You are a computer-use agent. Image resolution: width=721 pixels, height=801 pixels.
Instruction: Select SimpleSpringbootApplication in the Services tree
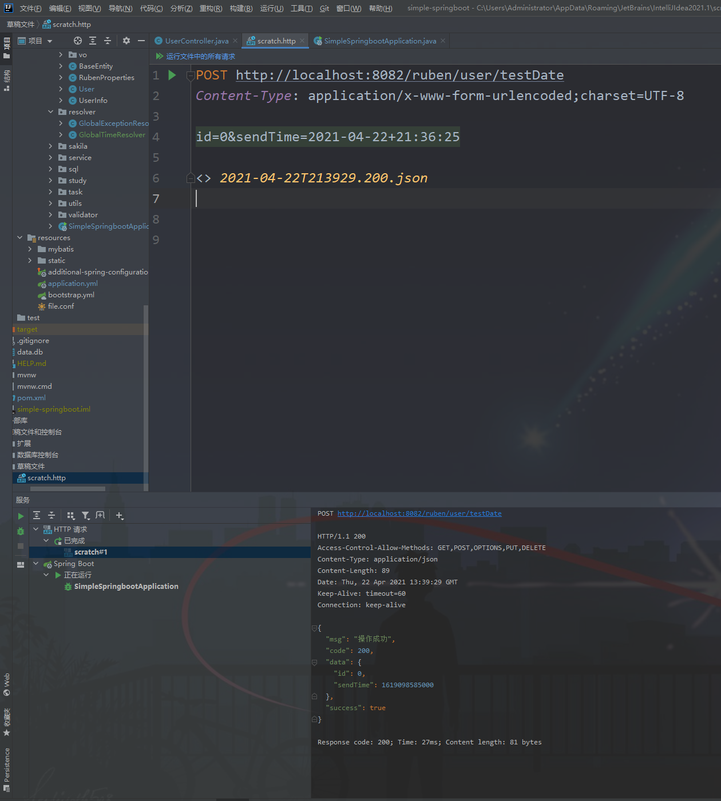[126, 587]
